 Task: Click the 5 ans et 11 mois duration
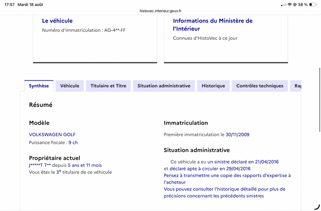85,165
